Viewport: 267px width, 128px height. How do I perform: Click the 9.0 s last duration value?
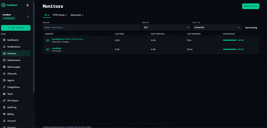190,40
